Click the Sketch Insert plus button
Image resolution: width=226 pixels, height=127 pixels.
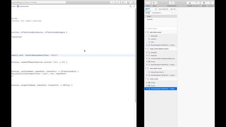click(147, 3)
